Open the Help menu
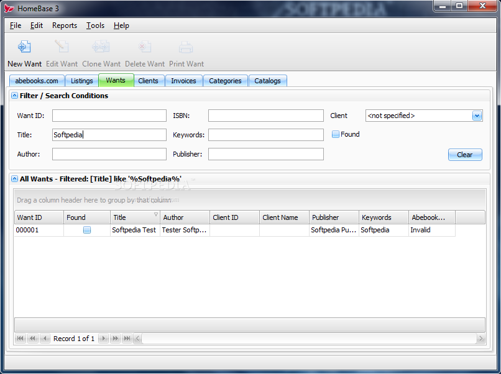The image size is (501, 374). [x=121, y=25]
